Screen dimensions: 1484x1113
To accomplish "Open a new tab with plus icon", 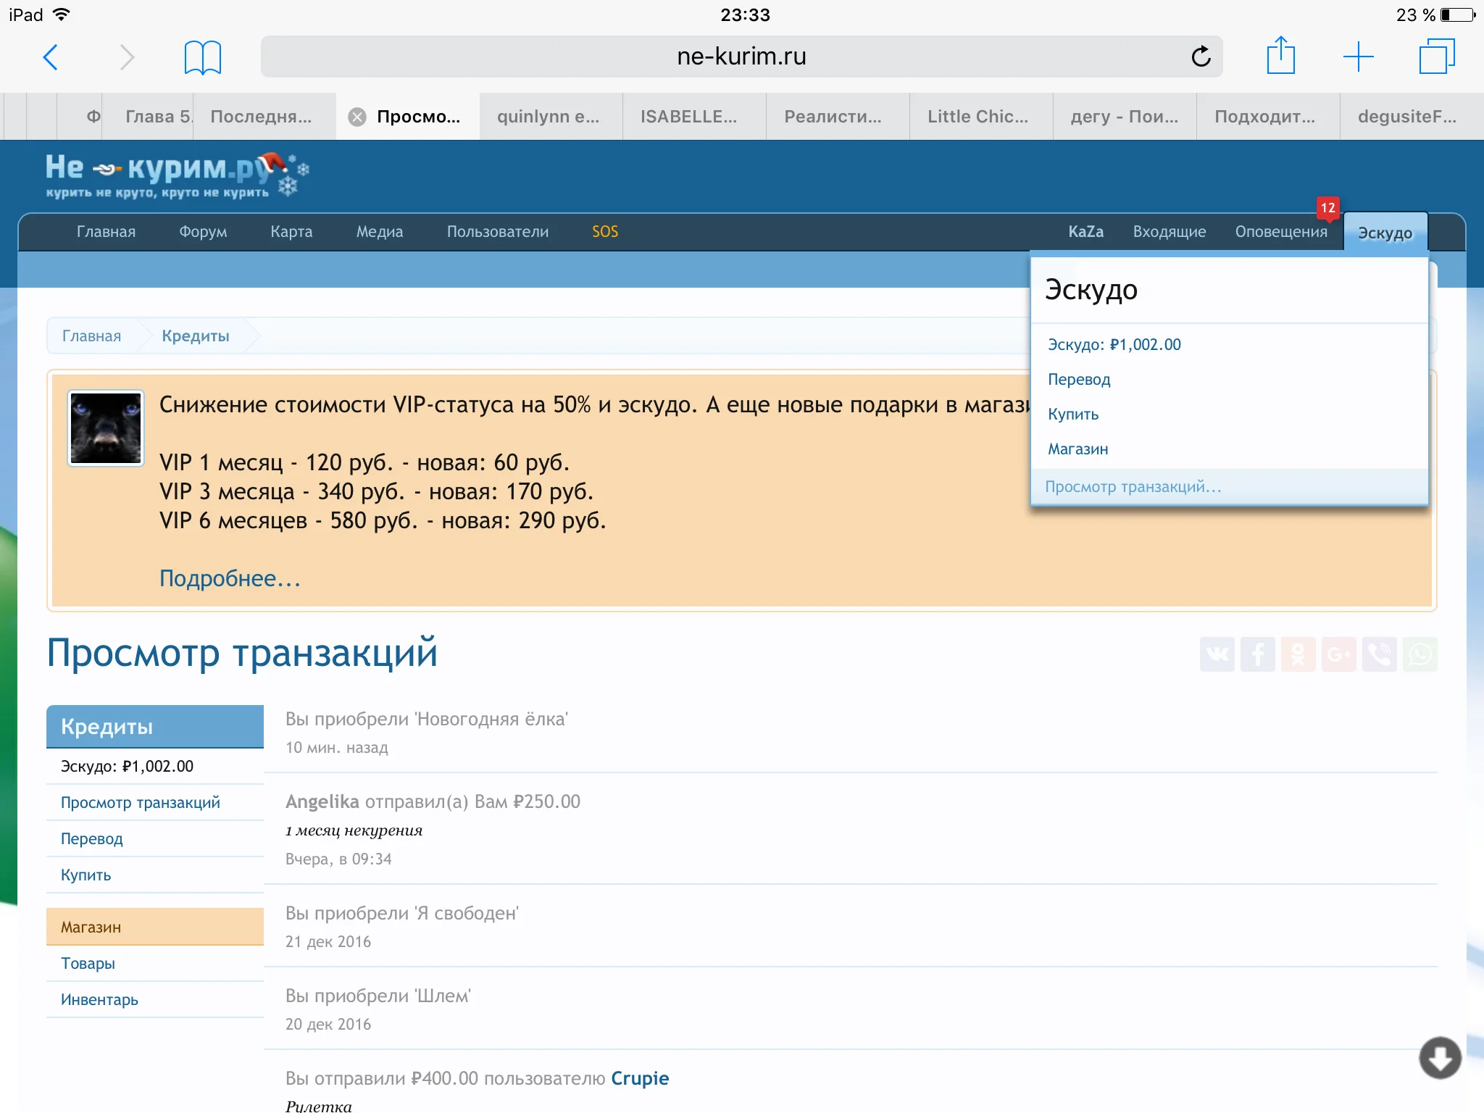I will click(x=1358, y=57).
